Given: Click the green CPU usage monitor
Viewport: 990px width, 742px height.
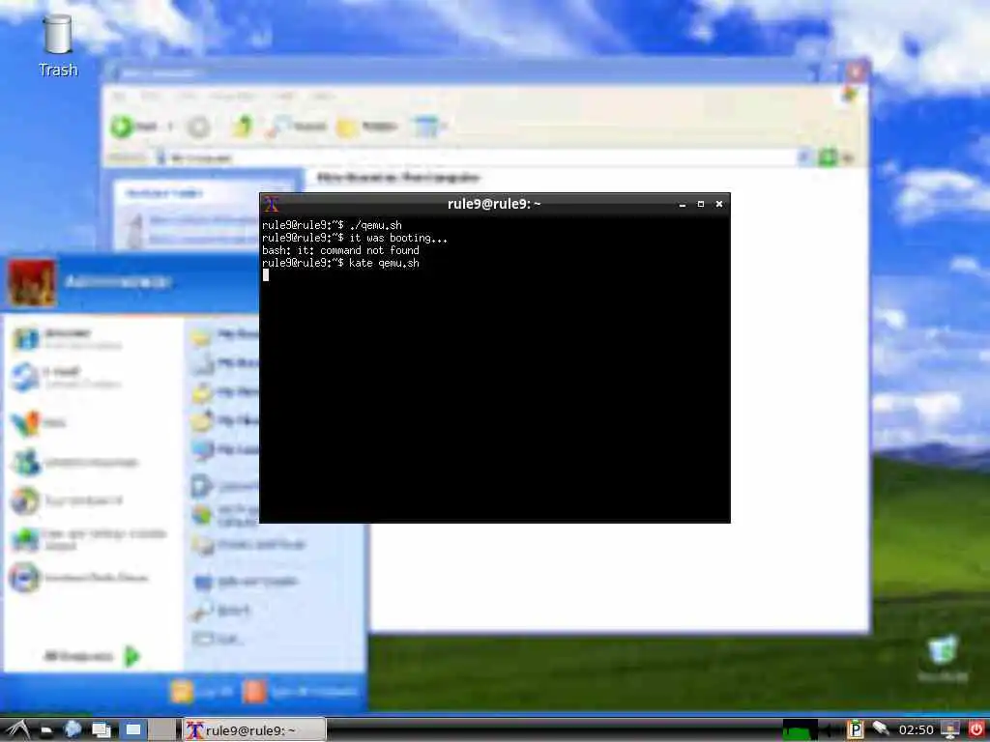Looking at the screenshot, I should (800, 730).
